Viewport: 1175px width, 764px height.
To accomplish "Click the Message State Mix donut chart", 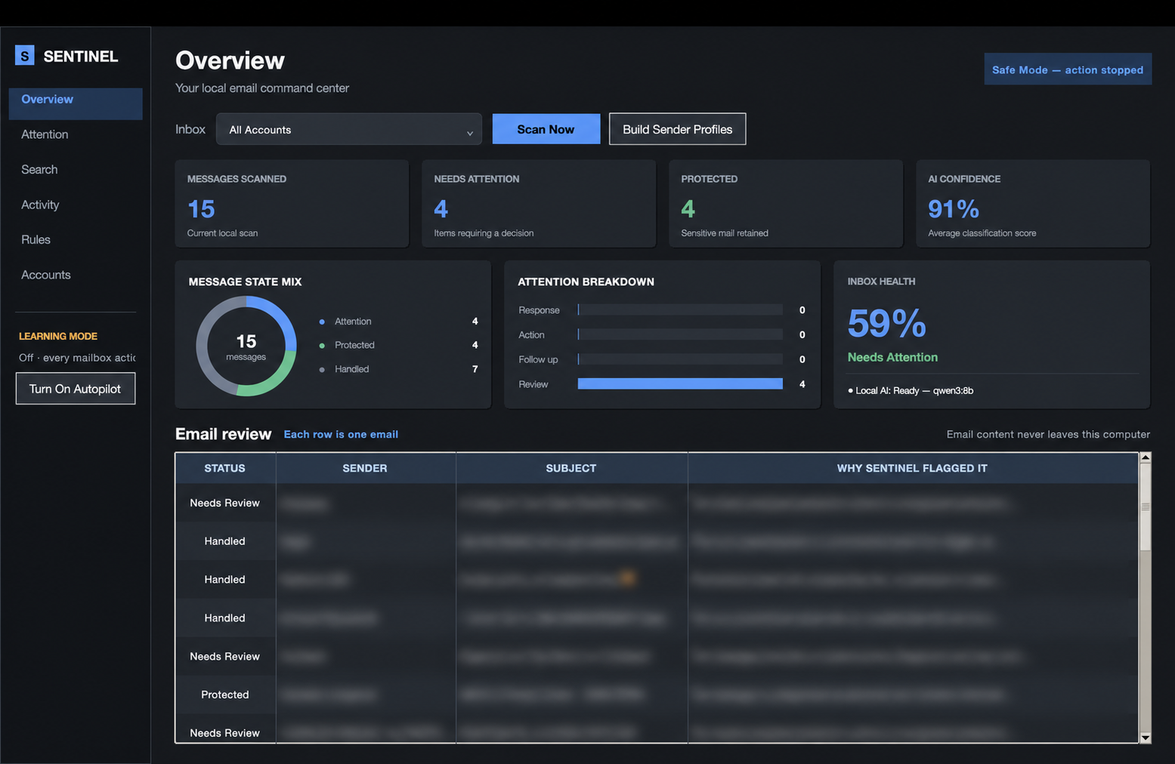I will pyautogui.click(x=246, y=346).
